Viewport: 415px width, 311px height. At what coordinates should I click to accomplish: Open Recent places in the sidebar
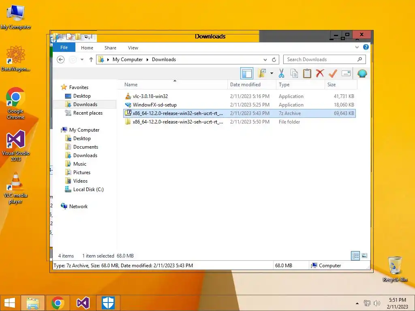pos(88,113)
